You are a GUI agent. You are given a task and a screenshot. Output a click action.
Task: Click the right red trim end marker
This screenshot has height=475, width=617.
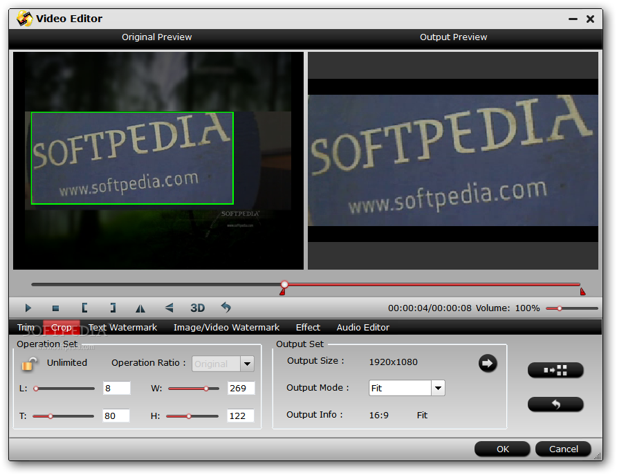click(582, 291)
